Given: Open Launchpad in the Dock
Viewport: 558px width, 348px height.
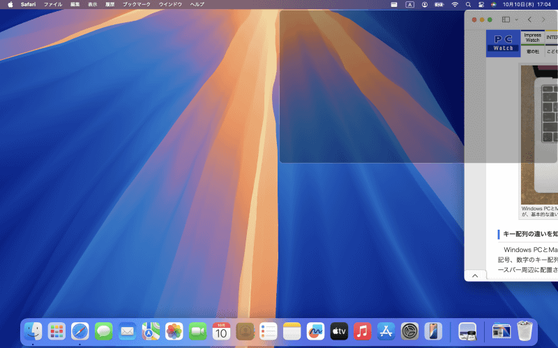Looking at the screenshot, I should [56, 332].
